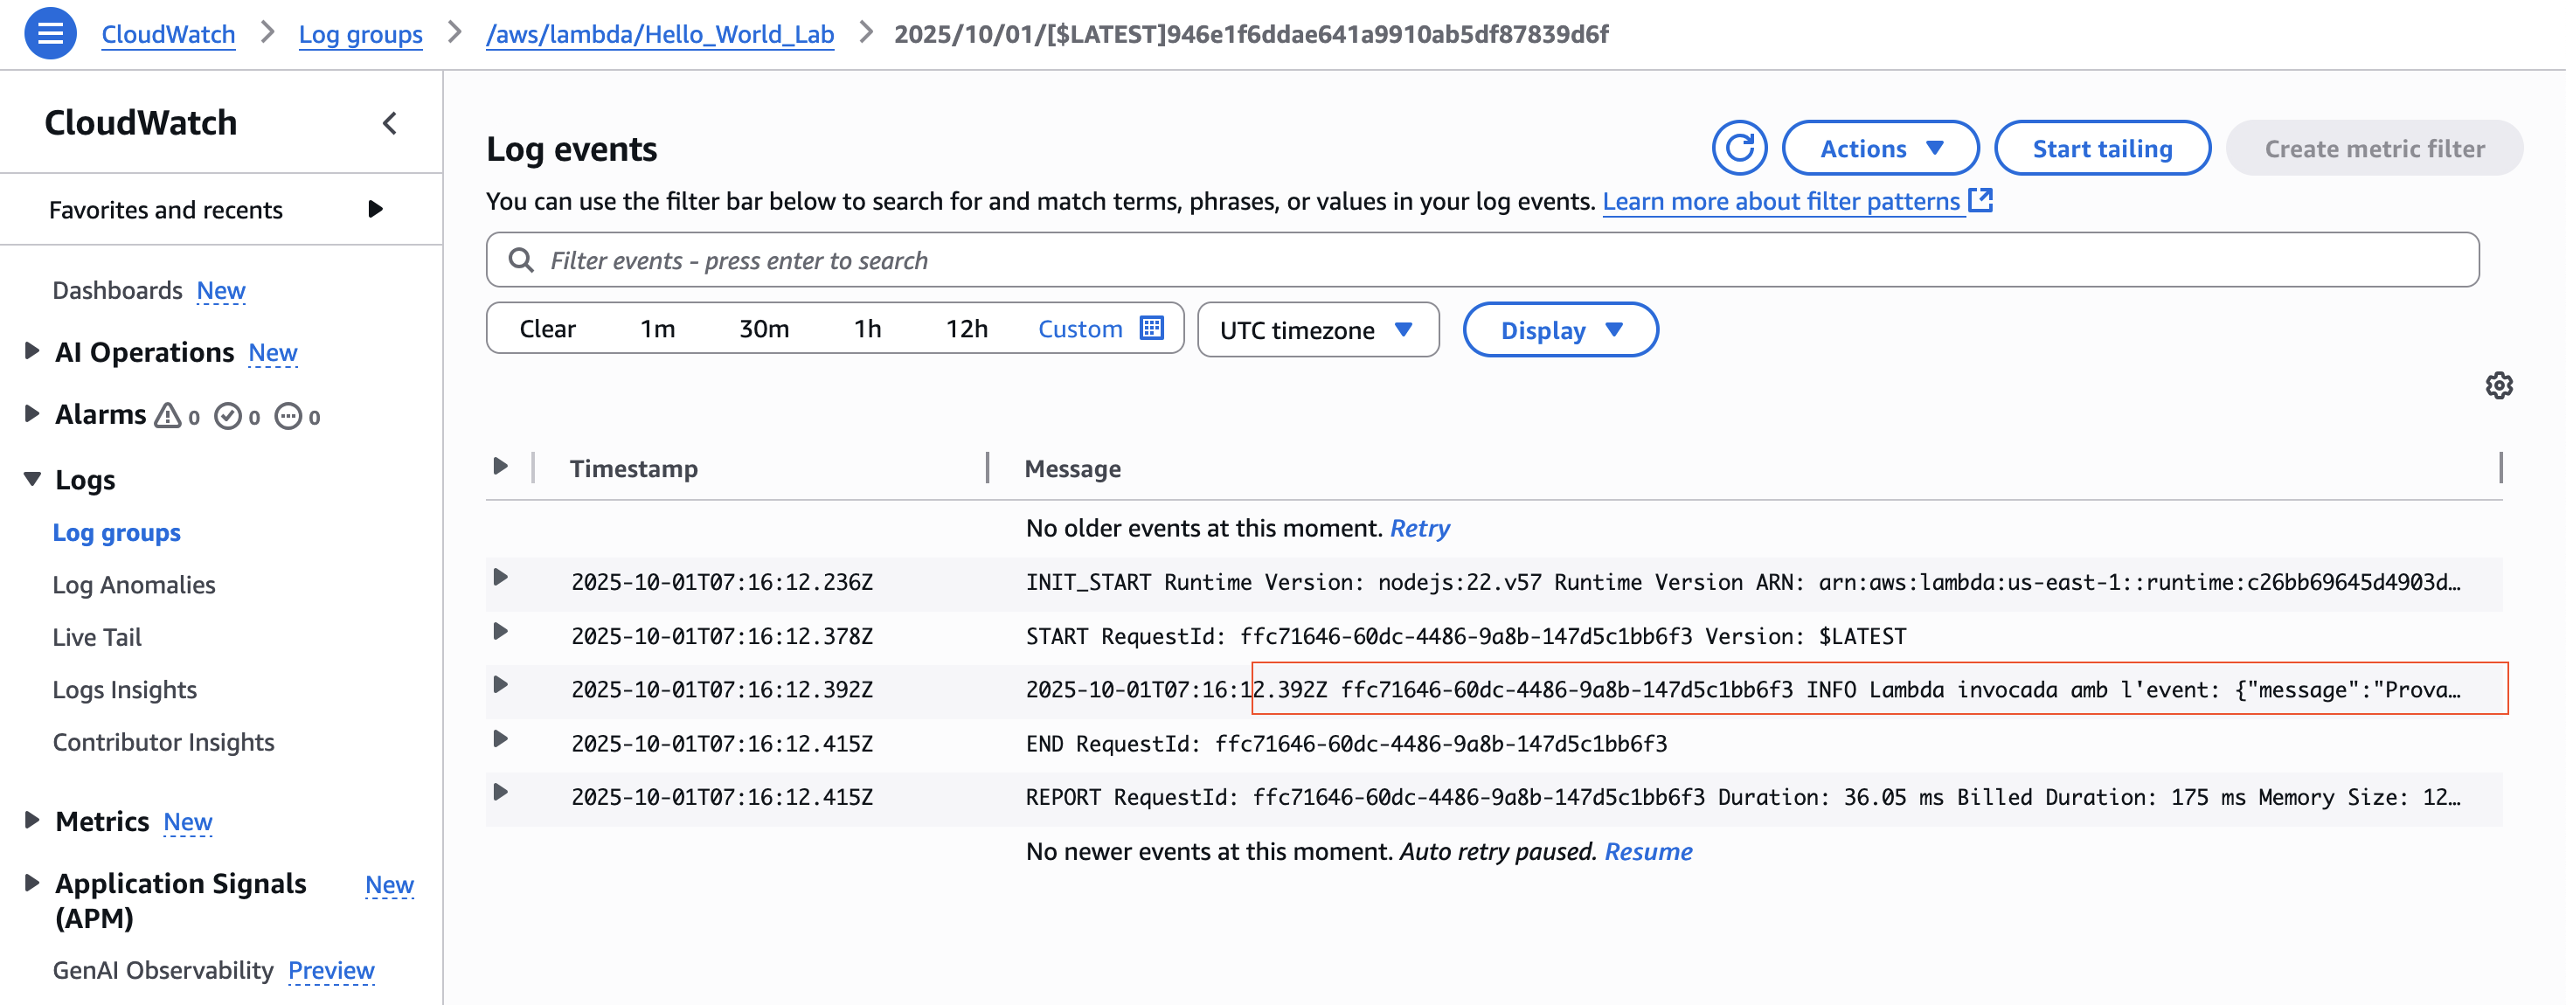Collapse the Logs sidebar section

[x=33, y=479]
